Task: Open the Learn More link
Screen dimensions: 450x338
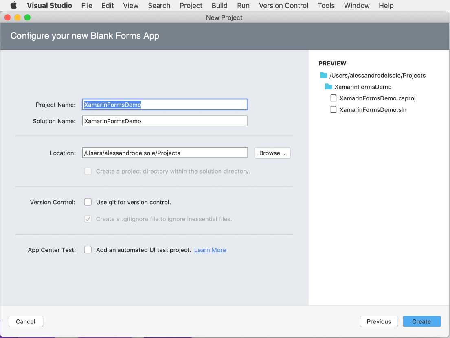Action: click(x=210, y=250)
